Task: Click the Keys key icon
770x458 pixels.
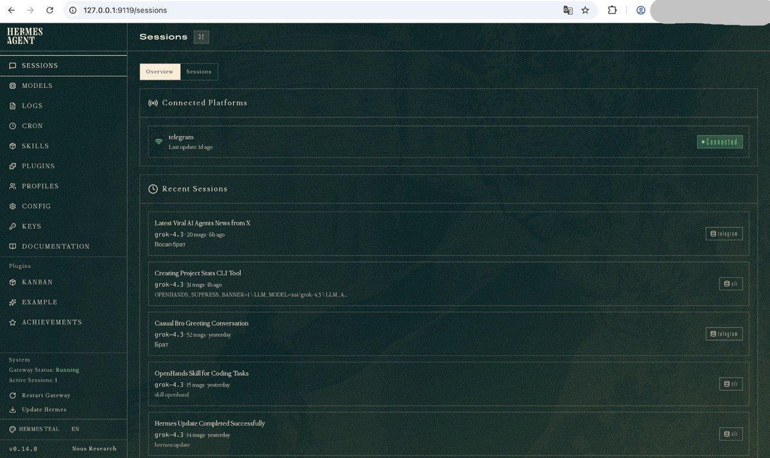Action: point(13,227)
